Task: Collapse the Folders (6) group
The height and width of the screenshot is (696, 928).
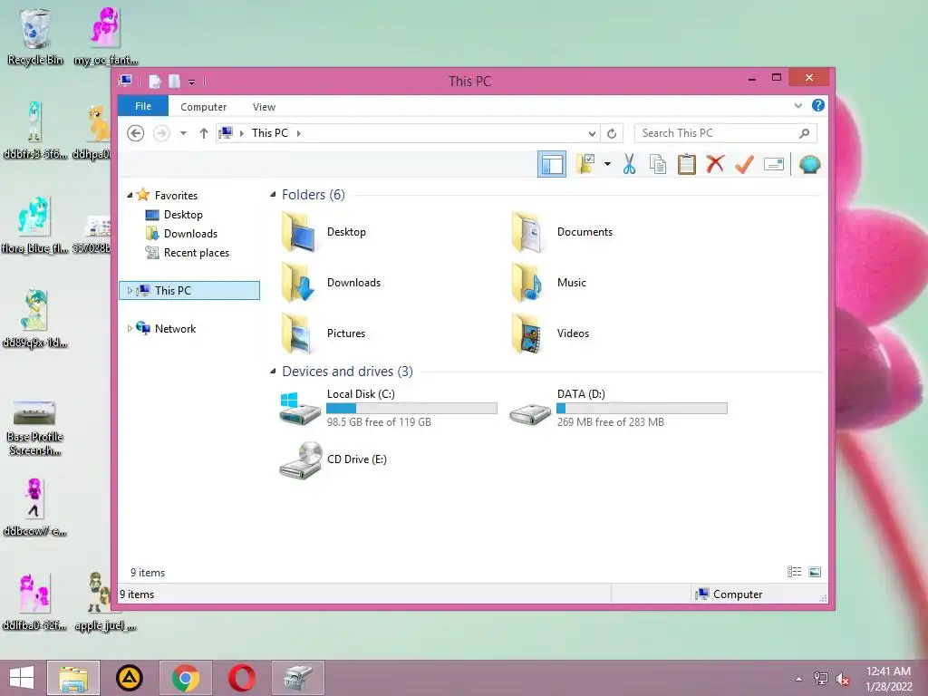Action: pyautogui.click(x=273, y=195)
